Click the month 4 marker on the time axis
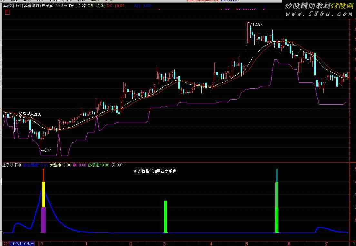The height and width of the screenshot is (246, 356). (x=211, y=244)
